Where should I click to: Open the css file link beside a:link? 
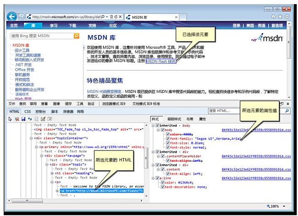(x=256, y=178)
